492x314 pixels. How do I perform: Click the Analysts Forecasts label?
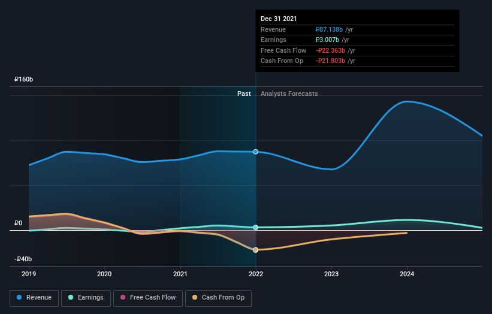coord(289,94)
